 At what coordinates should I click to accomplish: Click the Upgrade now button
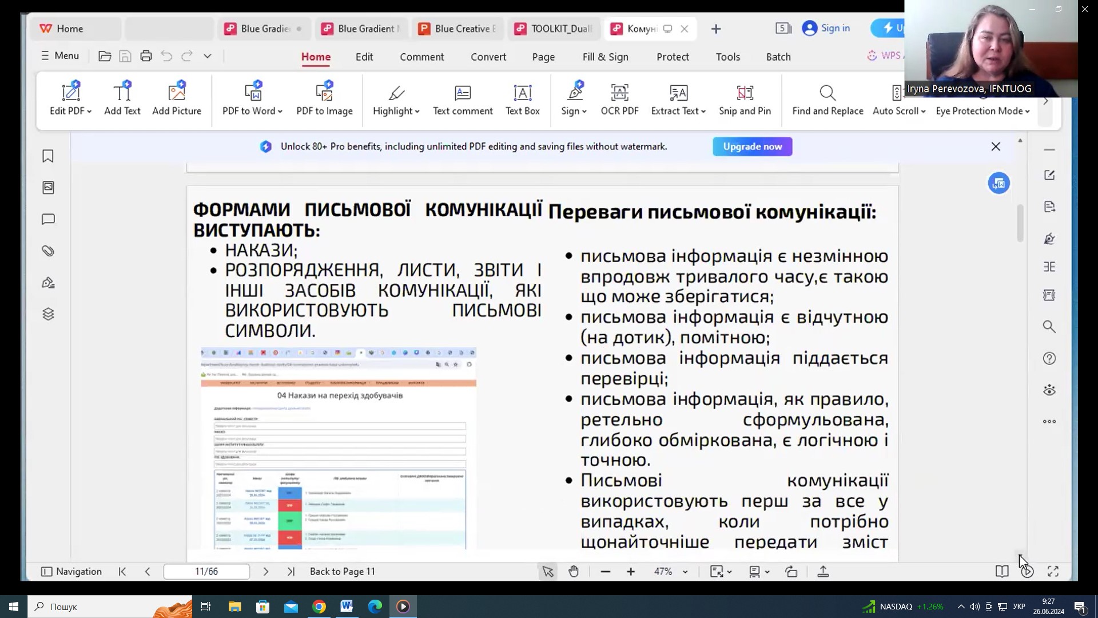[752, 146]
